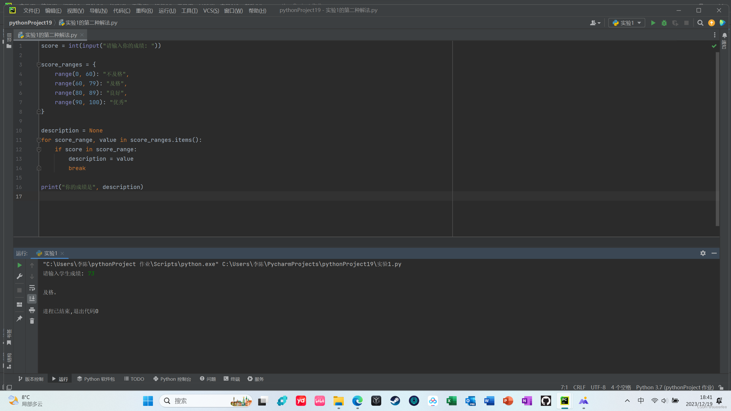Open the notifications bell icon

pyautogui.click(x=724, y=35)
